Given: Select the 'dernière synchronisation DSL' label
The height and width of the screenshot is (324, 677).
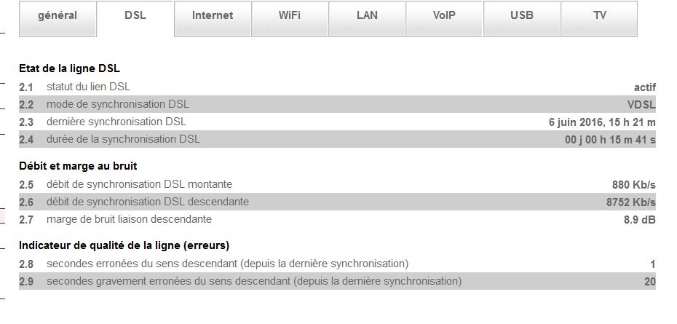Looking at the screenshot, I should pos(116,122).
